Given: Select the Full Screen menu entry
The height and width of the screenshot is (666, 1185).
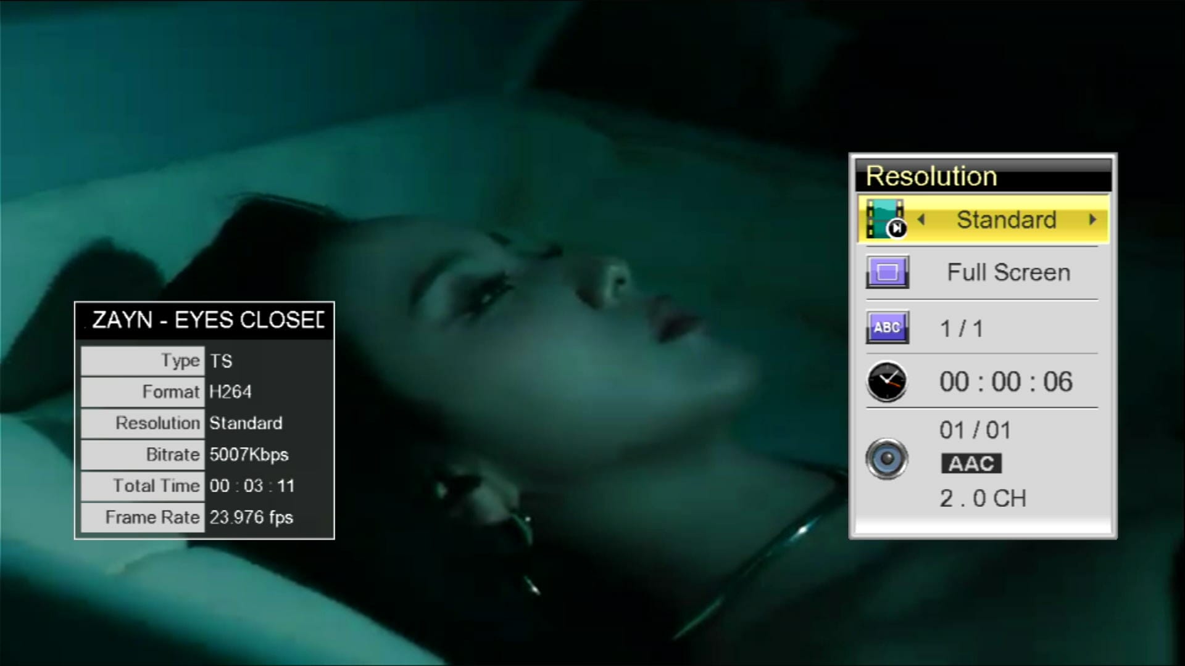Looking at the screenshot, I should tap(1008, 272).
